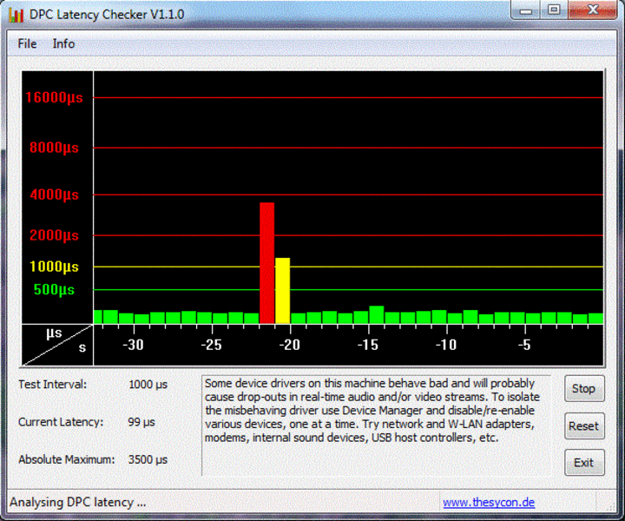Click the Analysing DPC latency status text
The width and height of the screenshot is (625, 521).
(x=78, y=502)
